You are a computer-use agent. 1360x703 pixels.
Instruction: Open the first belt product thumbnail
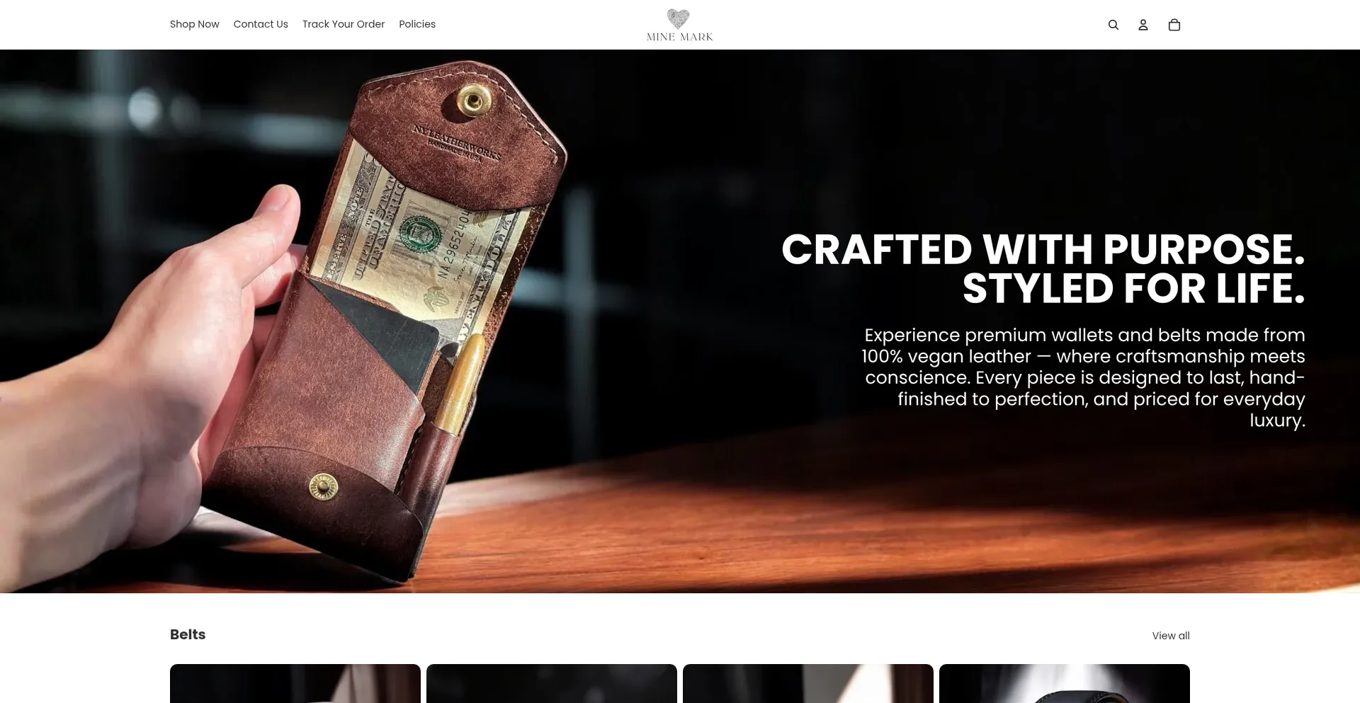(295, 683)
